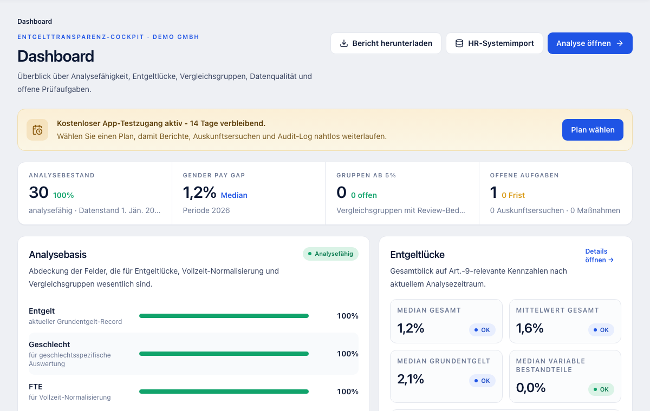Click the database icon in HR-Systemimport

(459, 43)
